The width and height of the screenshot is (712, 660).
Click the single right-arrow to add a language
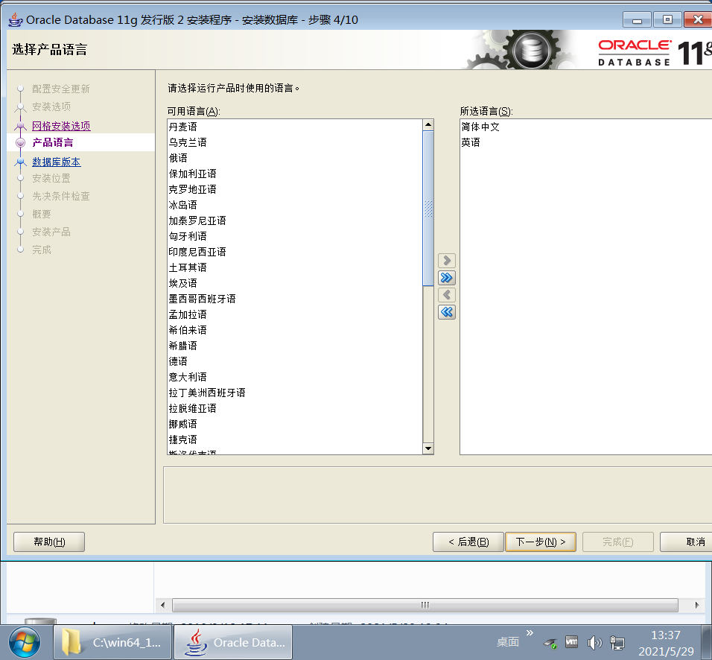click(446, 260)
